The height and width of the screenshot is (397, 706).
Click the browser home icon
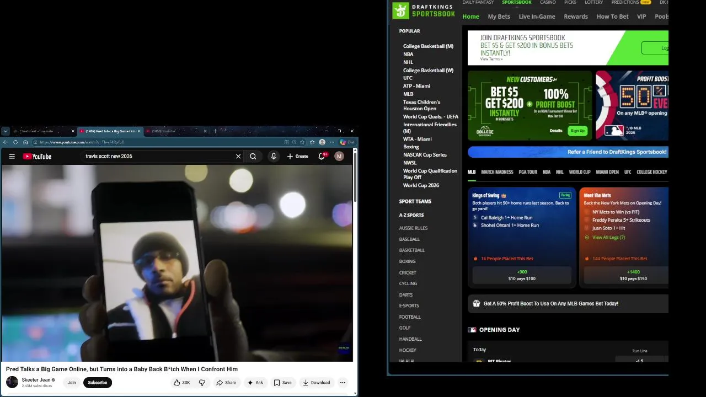25,142
